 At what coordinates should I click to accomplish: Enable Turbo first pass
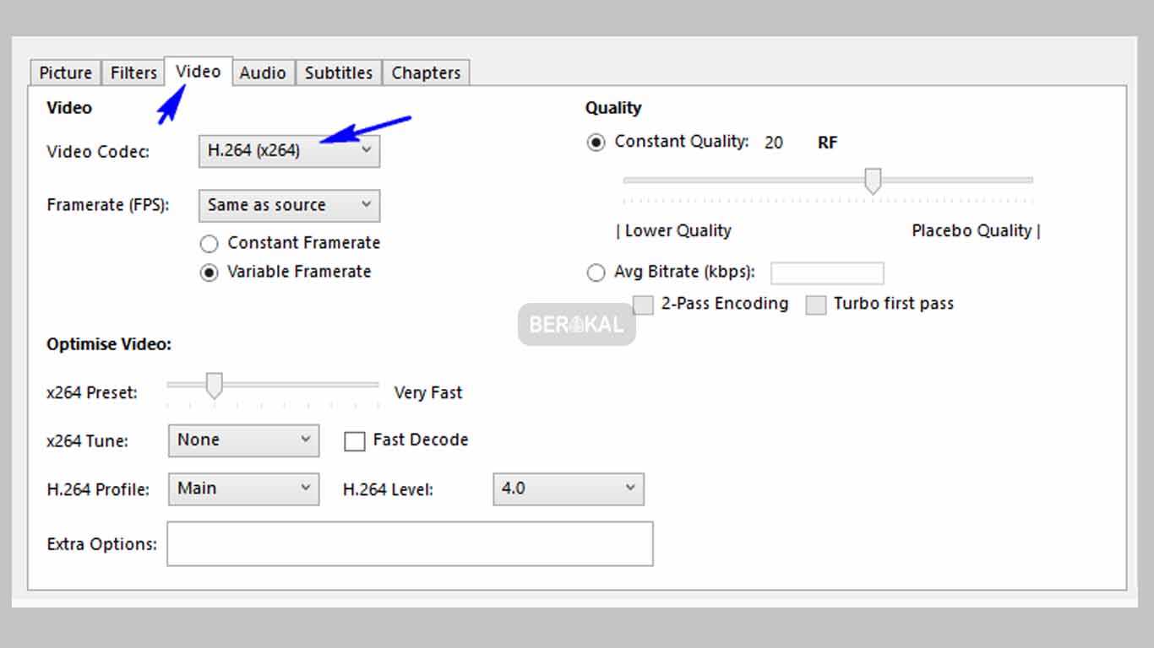click(x=815, y=305)
